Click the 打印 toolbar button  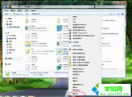click(27, 14)
